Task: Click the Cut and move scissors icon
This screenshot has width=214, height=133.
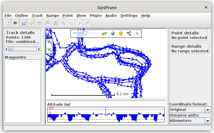Action: pos(63,23)
